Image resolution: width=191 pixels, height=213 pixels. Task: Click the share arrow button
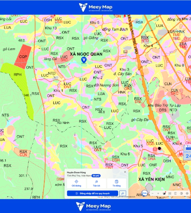pyautogui.click(x=123, y=193)
